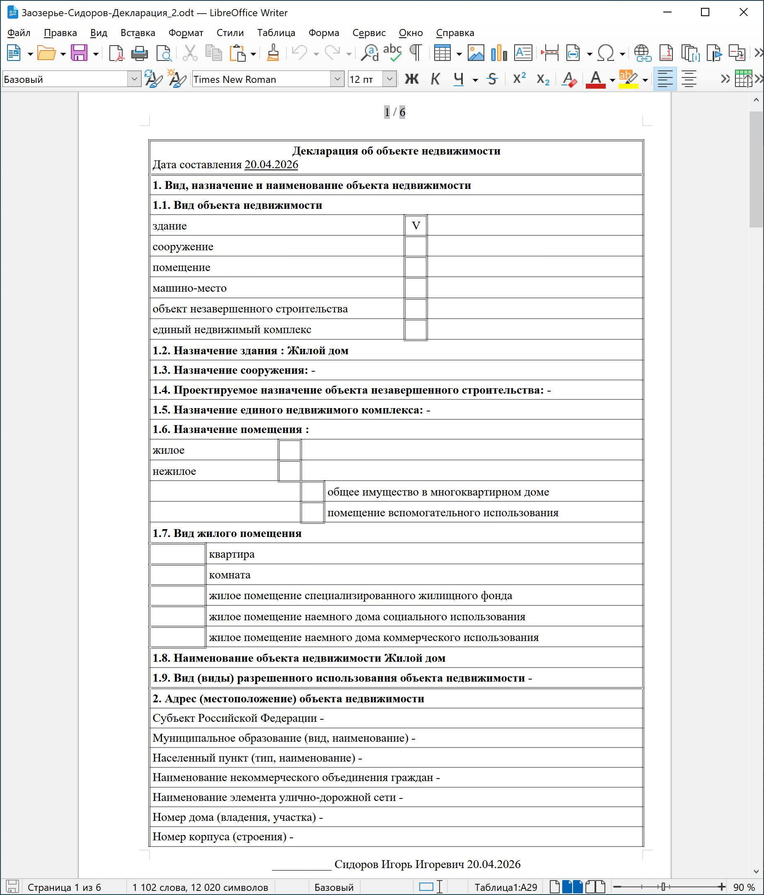Center-align the paragraph
Viewport: 764px width, 895px height.
tap(689, 79)
